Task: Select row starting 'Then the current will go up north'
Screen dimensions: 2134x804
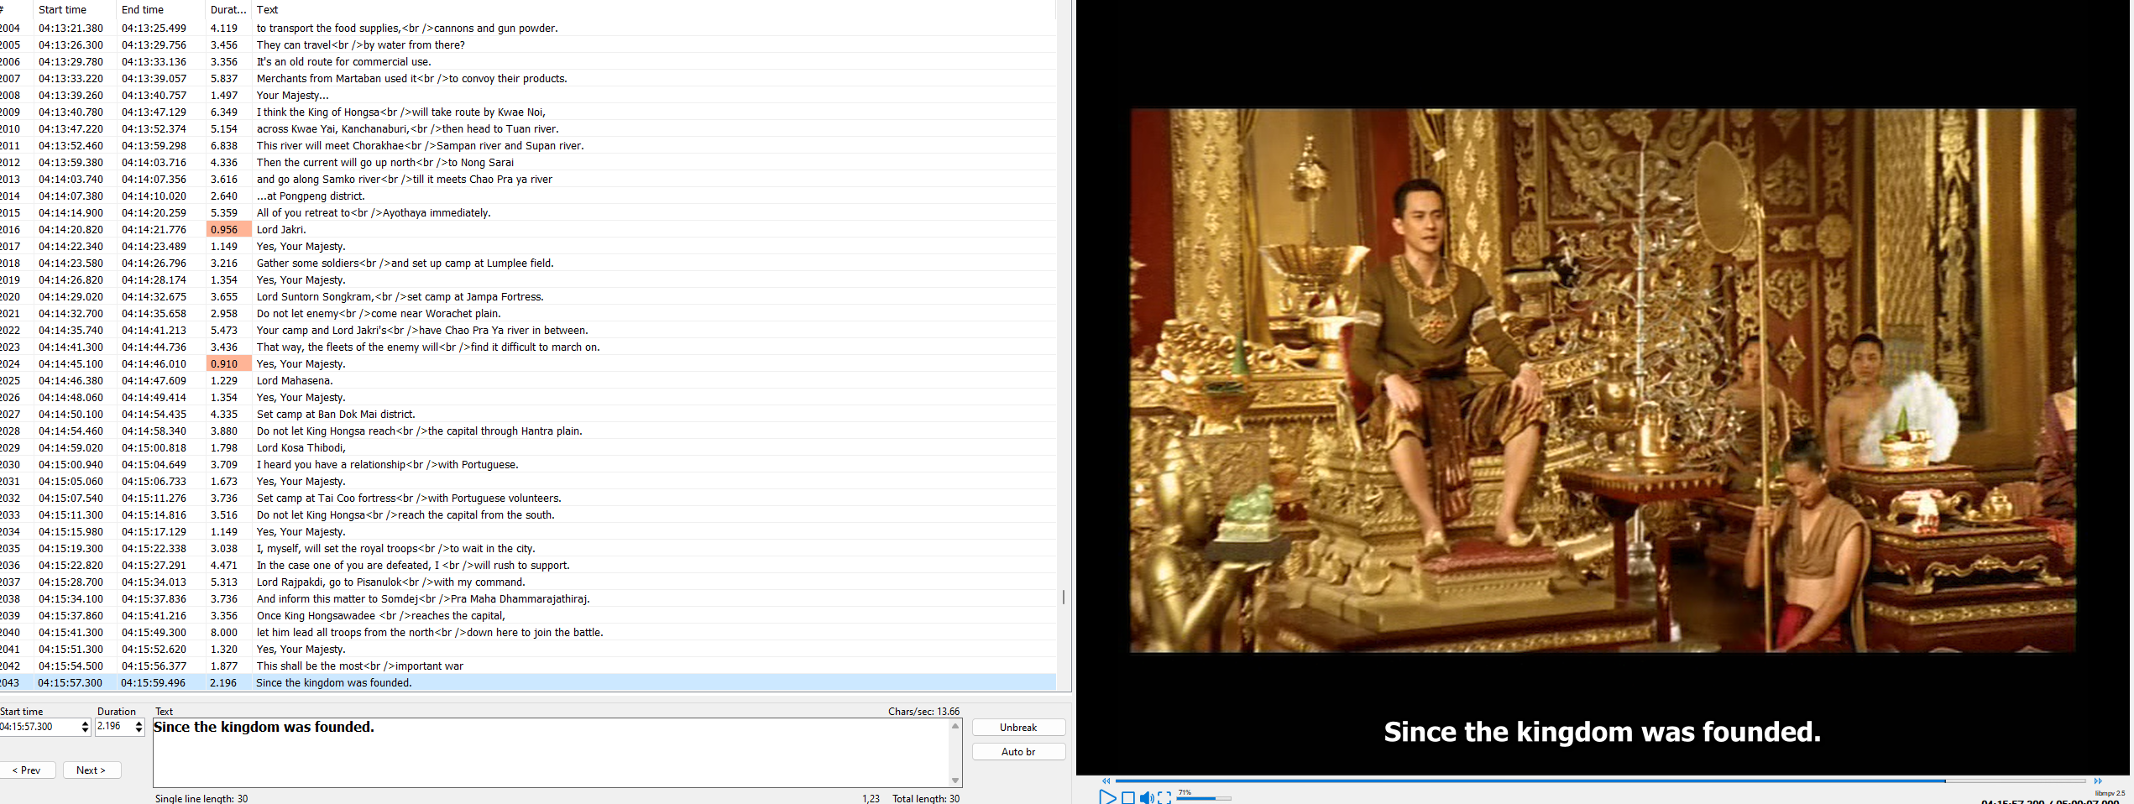Action: pyautogui.click(x=527, y=163)
